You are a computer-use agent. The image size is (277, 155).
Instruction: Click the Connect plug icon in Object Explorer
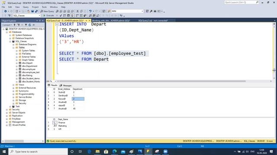[15, 25]
